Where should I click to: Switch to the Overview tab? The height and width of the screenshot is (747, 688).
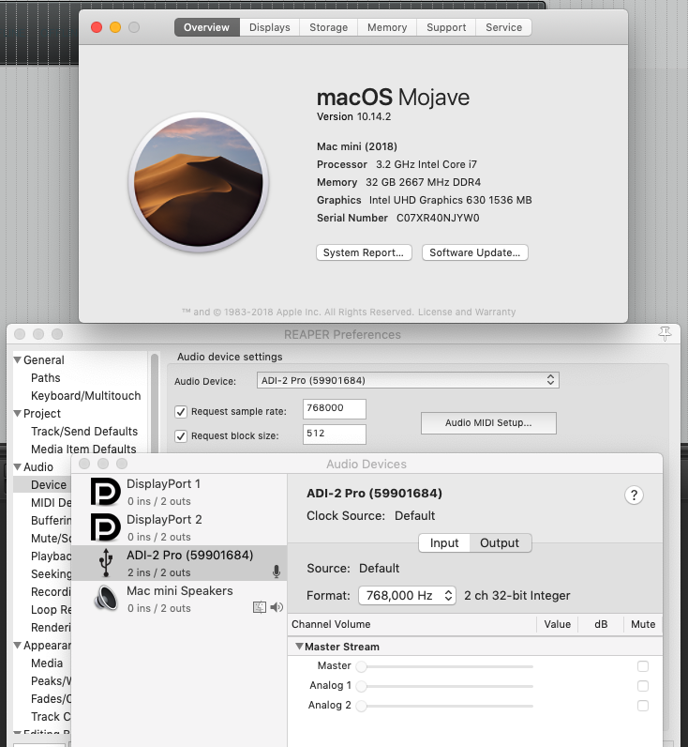[206, 27]
